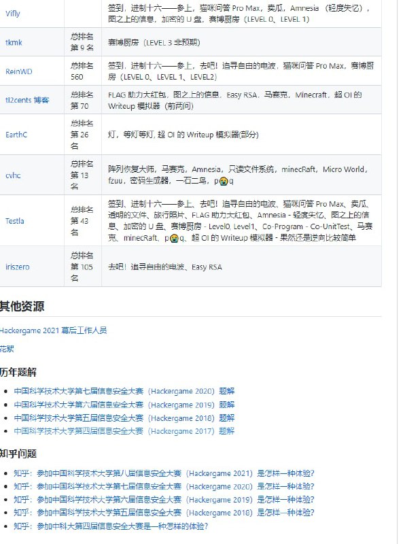Select tl2cents 总排名第 70 cell
Viewport: 403px width, 544px height.
[82, 100]
